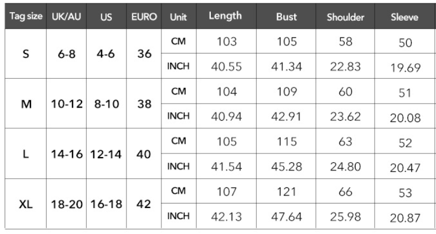Click the Sleeve column header

coord(404,17)
